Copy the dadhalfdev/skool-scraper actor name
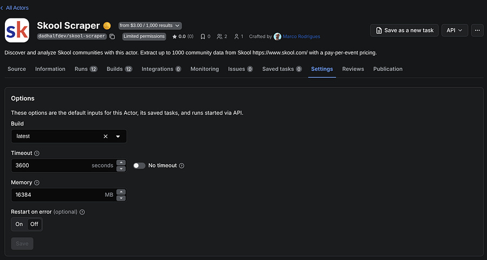Image resolution: width=487 pixels, height=260 pixels. coord(112,37)
